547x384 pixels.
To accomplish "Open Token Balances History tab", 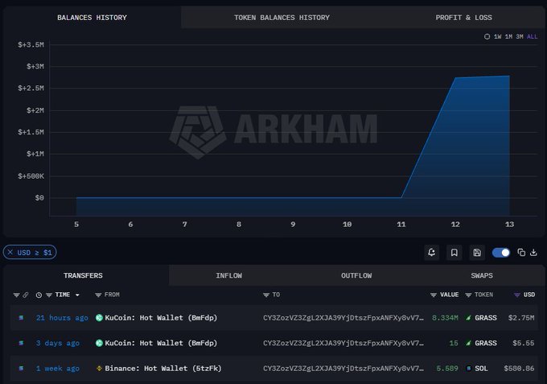I will (x=282, y=18).
